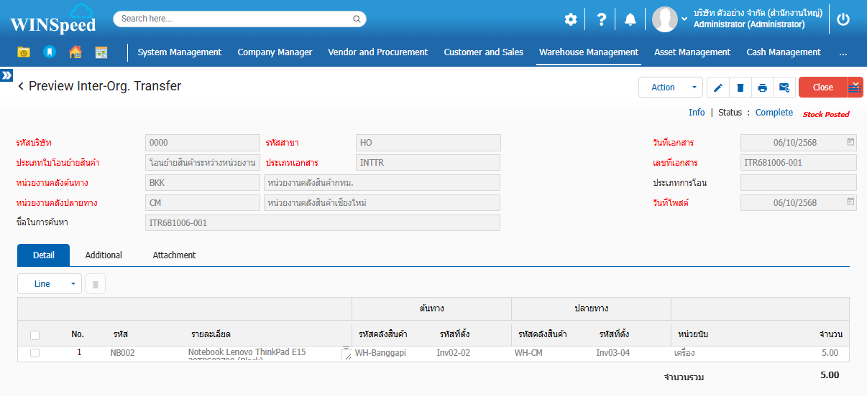Open the settings gear icon
867x396 pixels.
[571, 19]
